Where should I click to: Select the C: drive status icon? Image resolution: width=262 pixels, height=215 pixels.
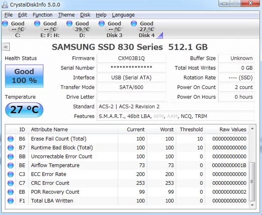pyautogui.click(x=5, y=23)
